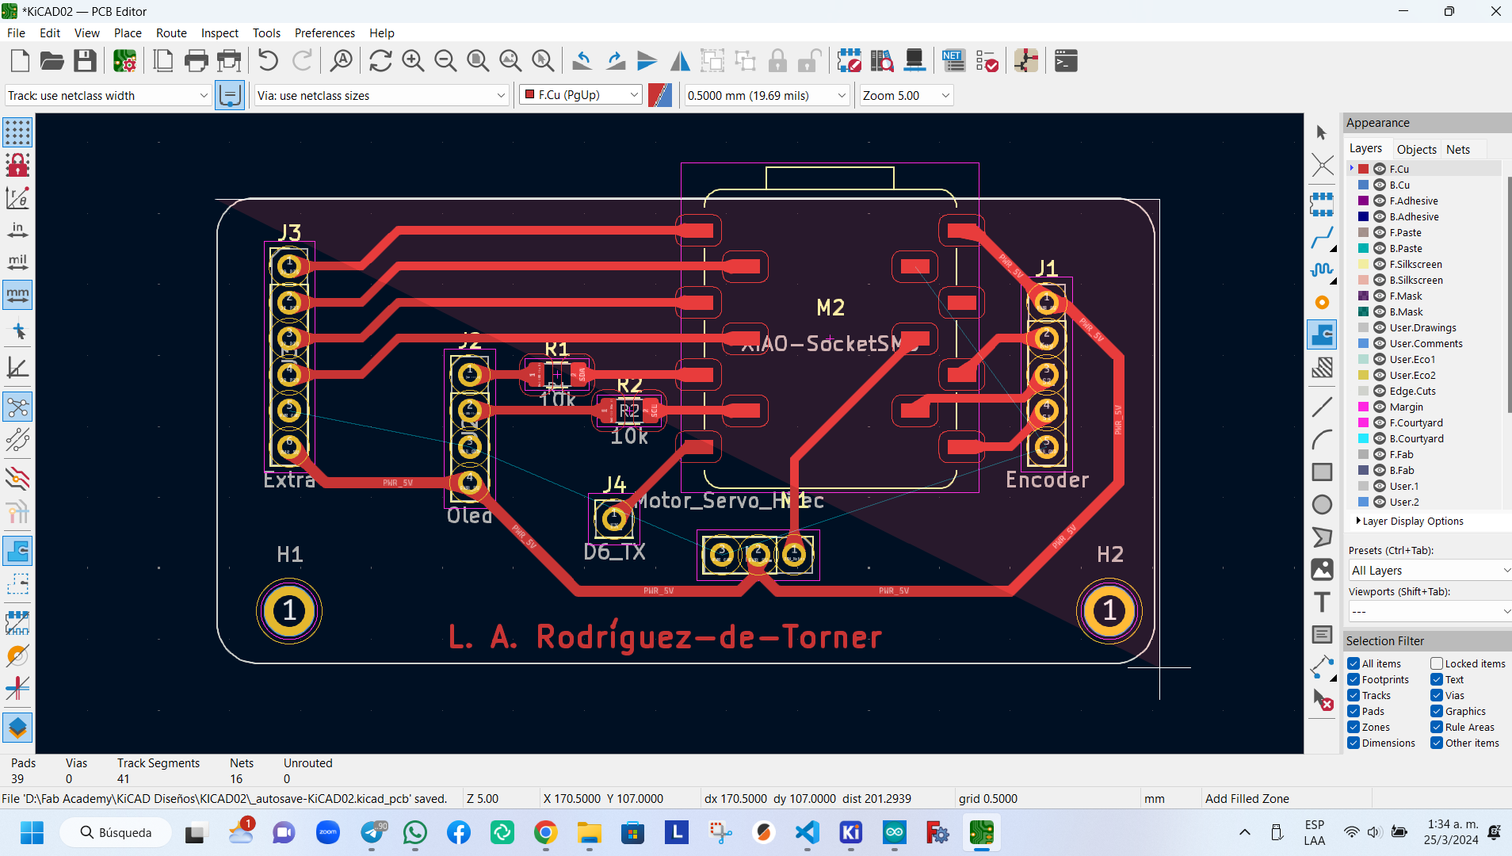This screenshot has height=856, width=1512.
Task: Expand Layer Display Options
Action: coord(1411,521)
